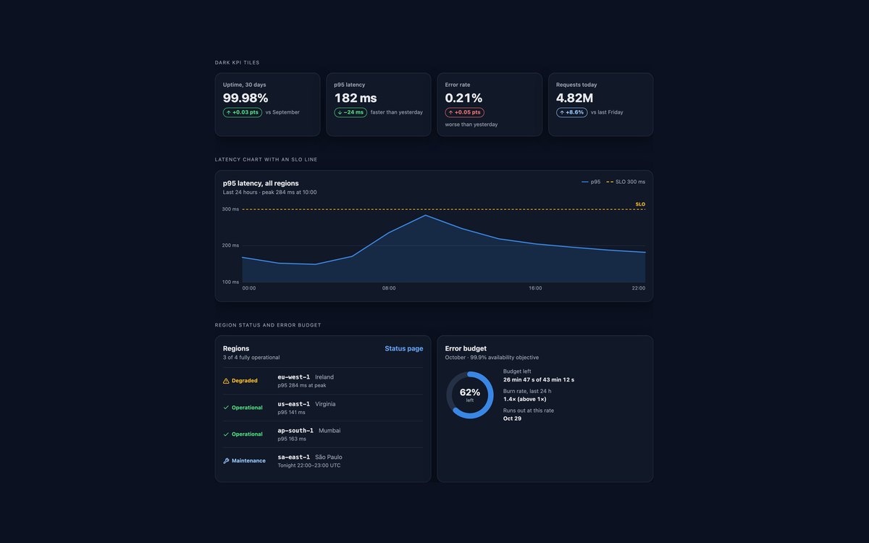Click the São Paulo region name

[329, 457]
